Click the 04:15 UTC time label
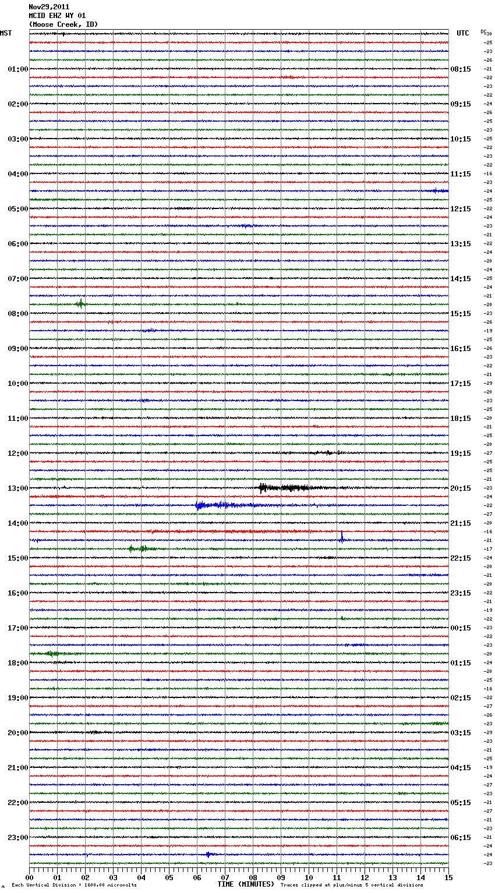This screenshot has width=495, height=893. pyautogui.click(x=461, y=768)
